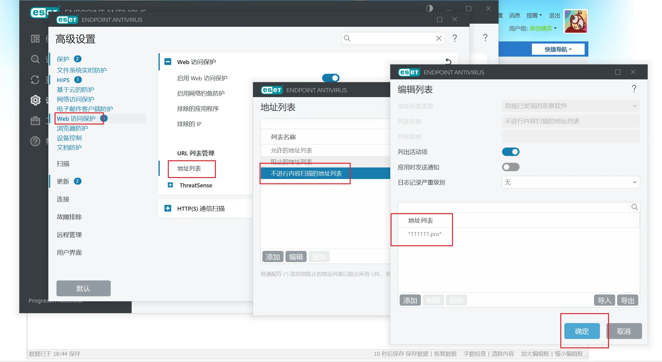
Task: Expand the HTTP(S) 通信扫描 section
Action: pos(168,208)
